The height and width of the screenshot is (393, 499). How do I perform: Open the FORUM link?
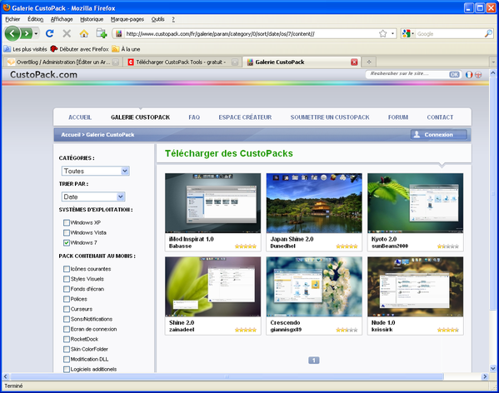[398, 117]
